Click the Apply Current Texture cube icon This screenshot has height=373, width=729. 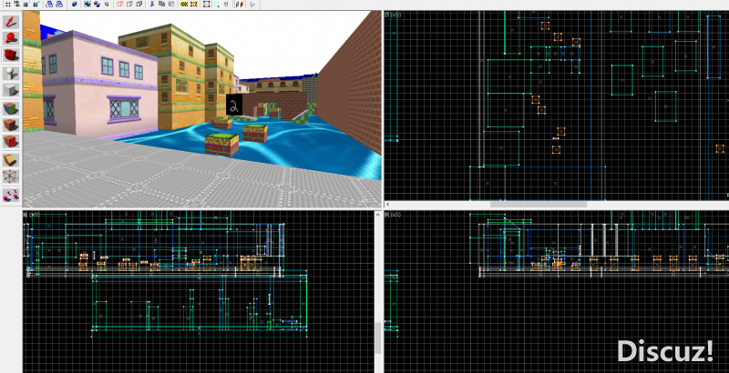(11, 125)
